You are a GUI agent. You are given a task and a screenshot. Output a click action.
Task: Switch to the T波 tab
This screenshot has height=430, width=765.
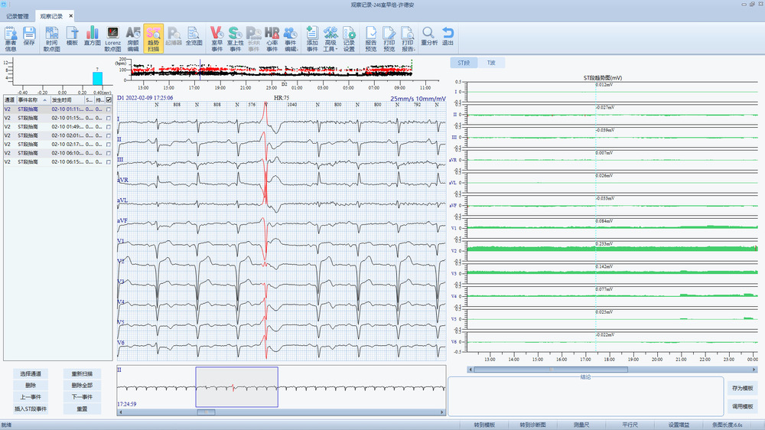pyautogui.click(x=491, y=62)
